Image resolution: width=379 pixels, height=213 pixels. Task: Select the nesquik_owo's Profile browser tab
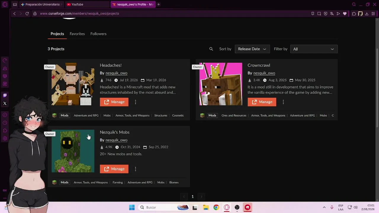[x=133, y=4]
